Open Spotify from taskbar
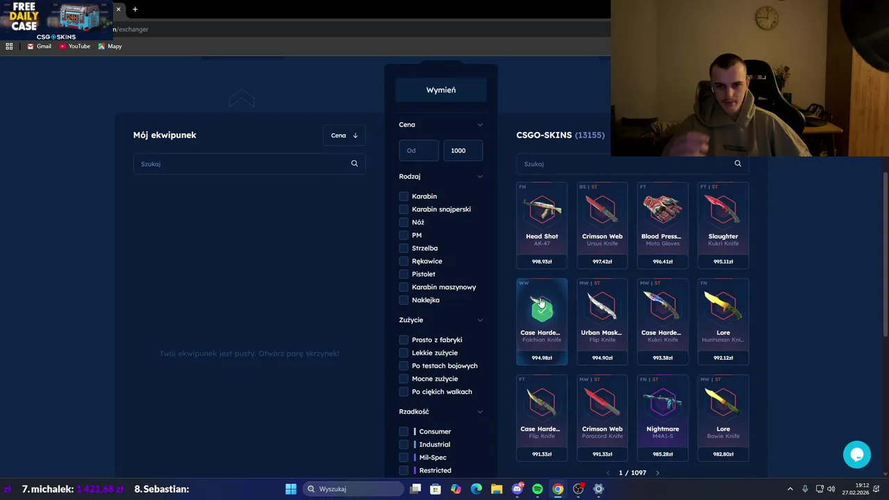 [538, 489]
